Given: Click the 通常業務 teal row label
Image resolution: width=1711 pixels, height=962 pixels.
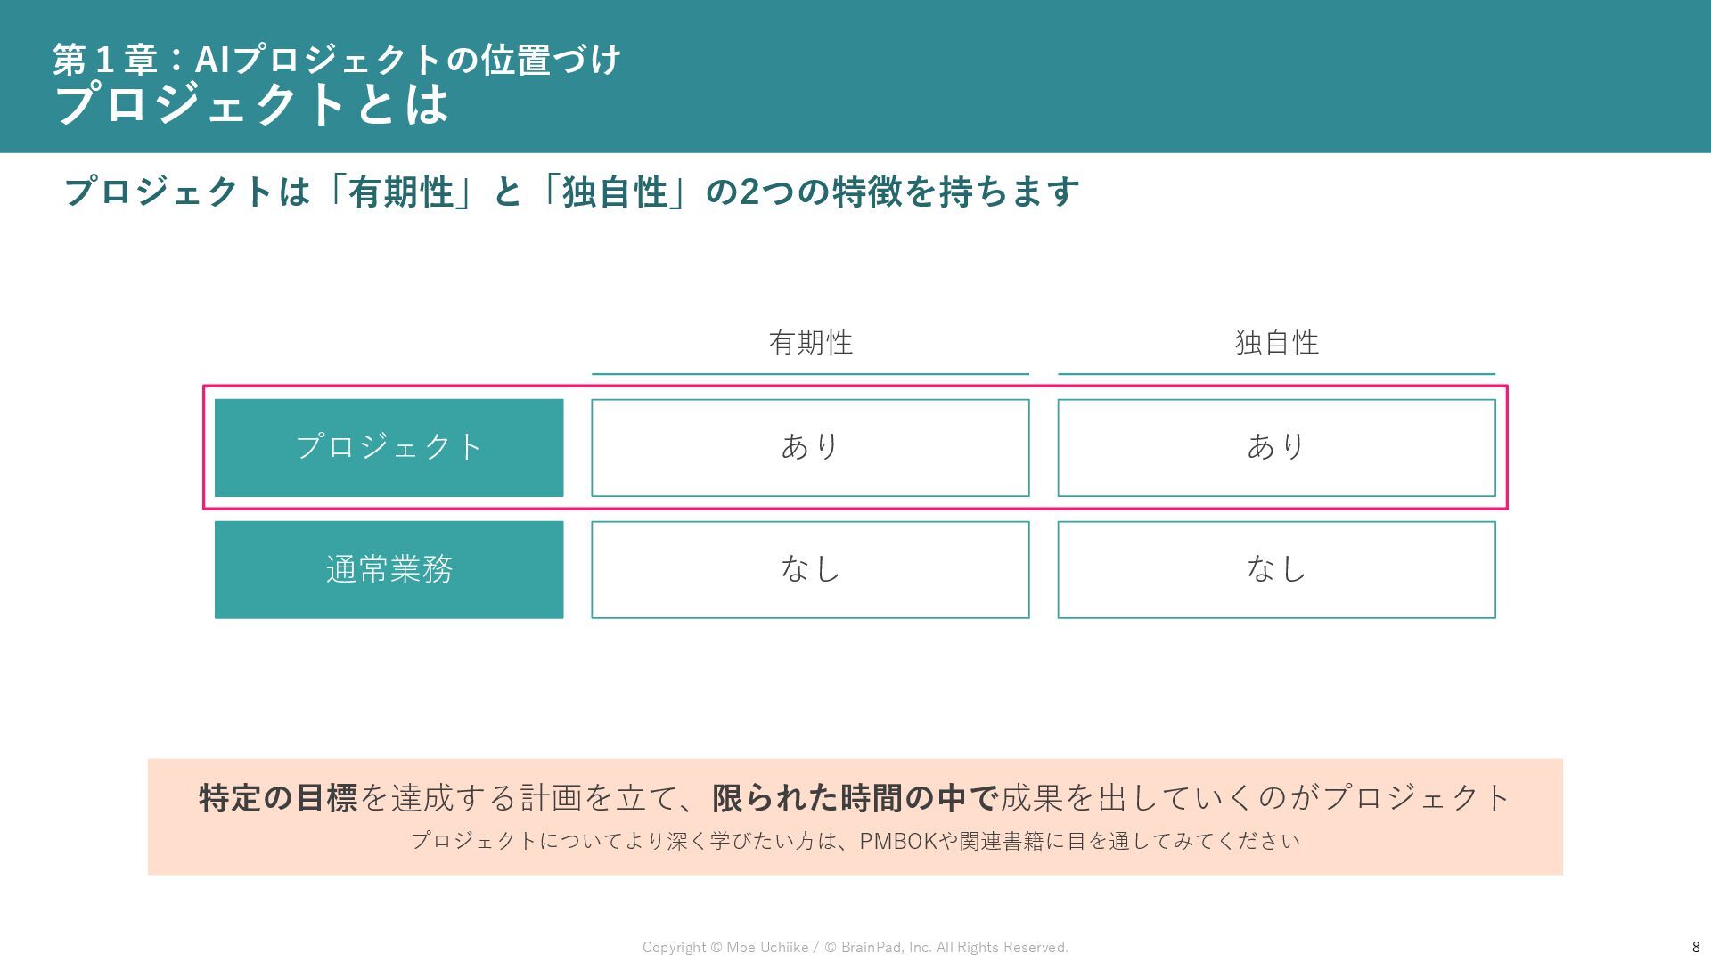Looking at the screenshot, I should click(x=389, y=569).
